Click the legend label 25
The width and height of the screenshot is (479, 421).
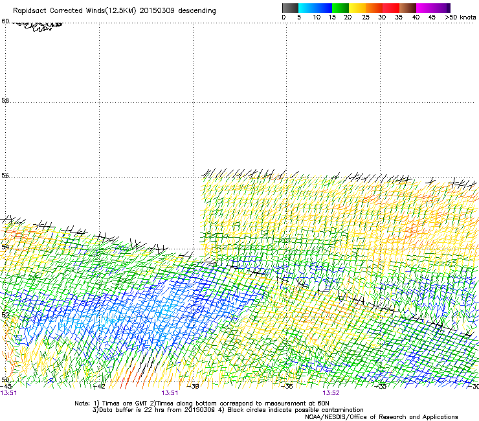point(366,17)
